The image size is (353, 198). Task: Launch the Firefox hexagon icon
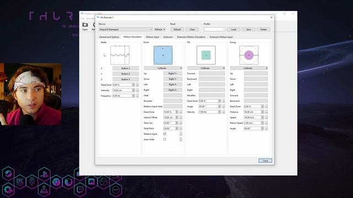pyautogui.click(x=68, y=182)
